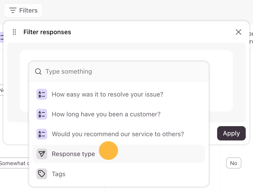Click the paper plane Response type icon
The width and height of the screenshot is (253, 194).
[x=42, y=154]
